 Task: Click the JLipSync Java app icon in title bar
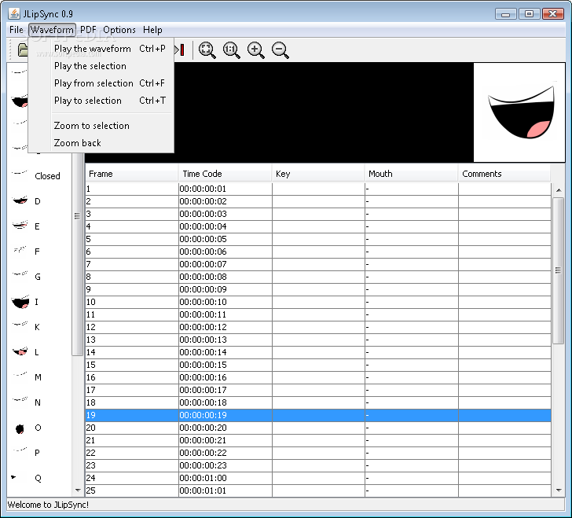[x=14, y=14]
